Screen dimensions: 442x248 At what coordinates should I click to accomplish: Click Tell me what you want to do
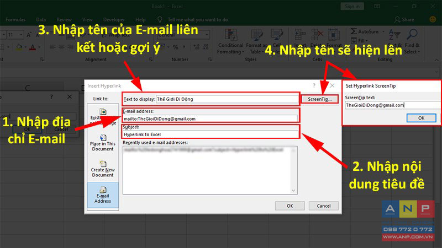(198, 19)
